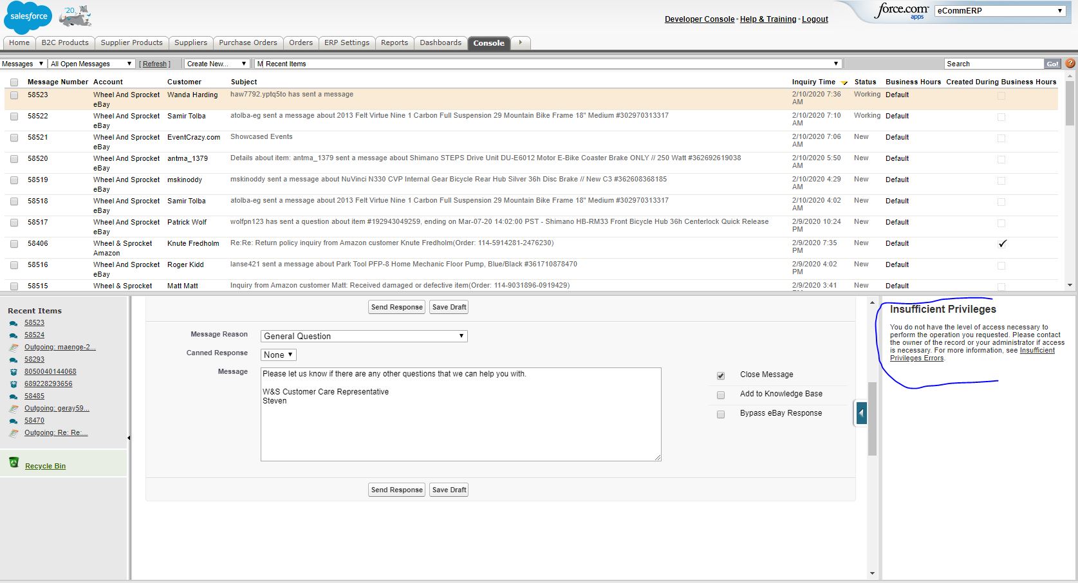Click into the Search input field
The image size is (1078, 583).
[994, 64]
